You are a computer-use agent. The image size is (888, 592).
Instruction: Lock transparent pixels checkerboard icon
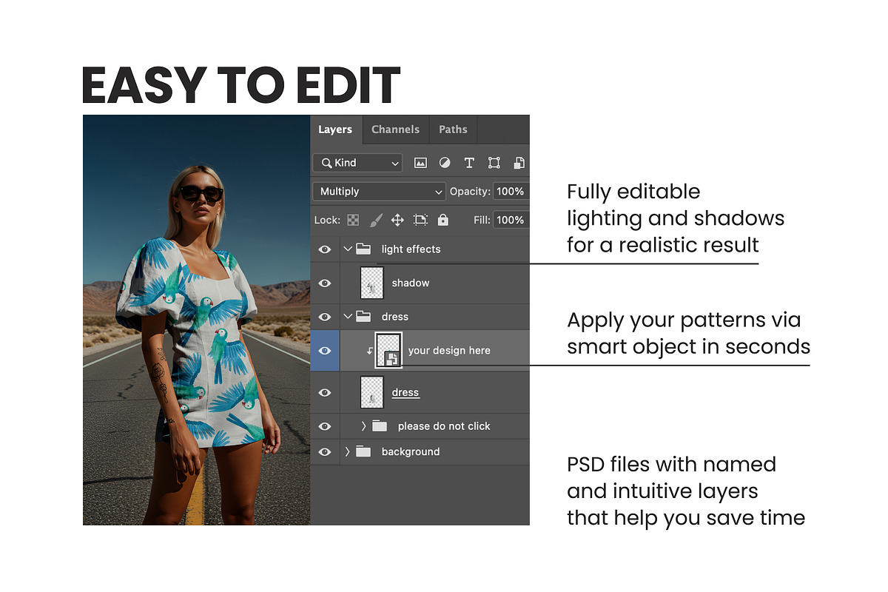tap(354, 220)
